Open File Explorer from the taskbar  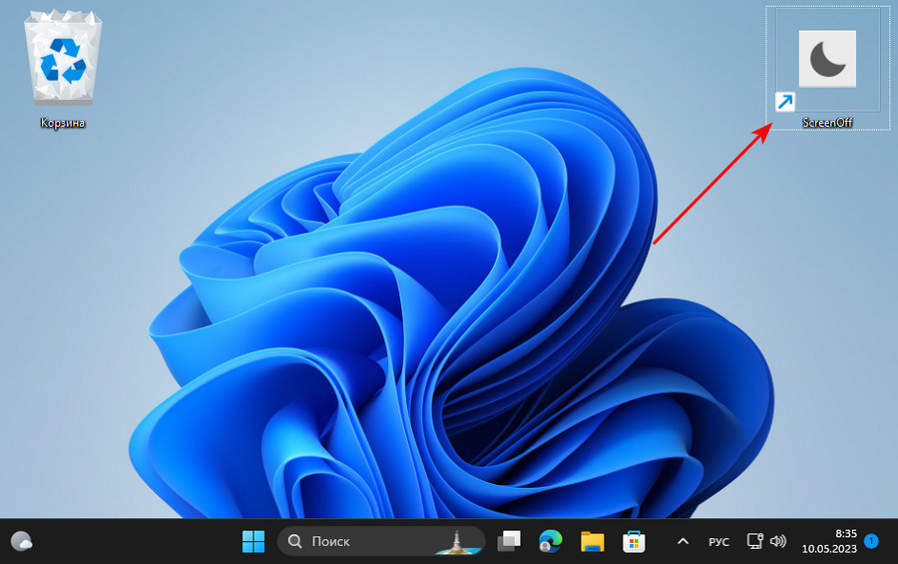pos(592,541)
